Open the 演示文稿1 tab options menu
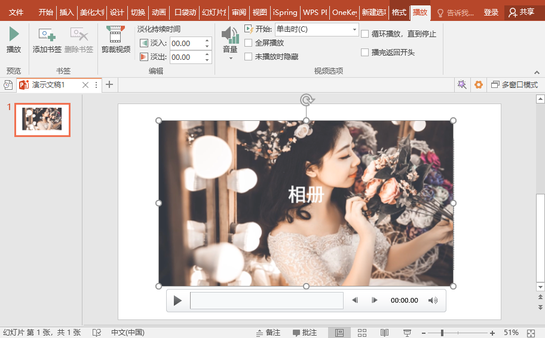545x338 pixels. click(x=96, y=85)
